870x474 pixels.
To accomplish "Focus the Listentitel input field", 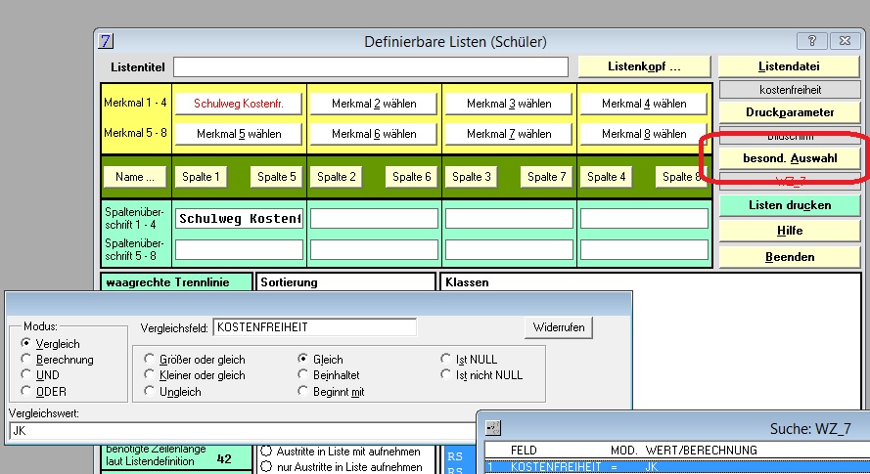I will 371,67.
